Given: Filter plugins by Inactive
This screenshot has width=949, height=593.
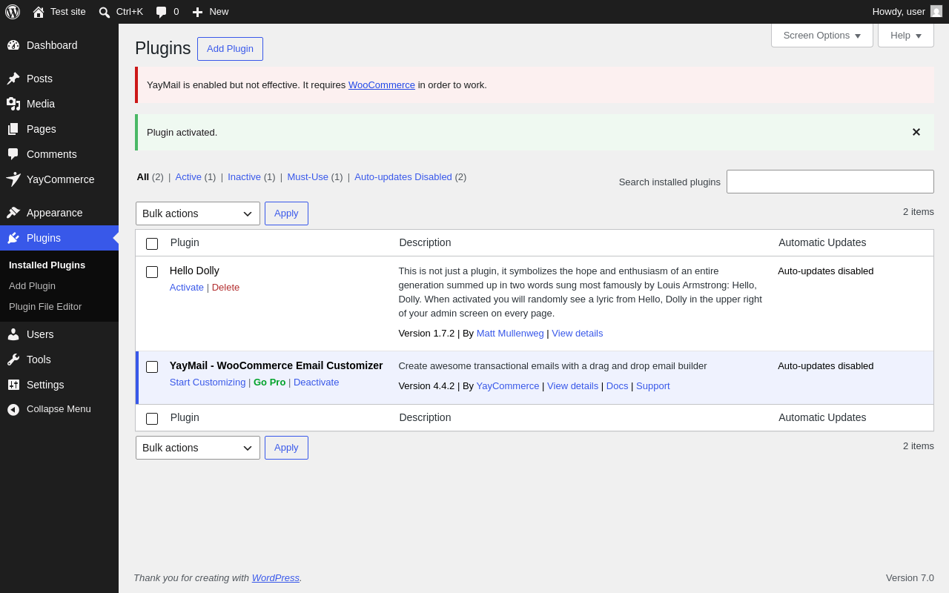Looking at the screenshot, I should coord(244,176).
